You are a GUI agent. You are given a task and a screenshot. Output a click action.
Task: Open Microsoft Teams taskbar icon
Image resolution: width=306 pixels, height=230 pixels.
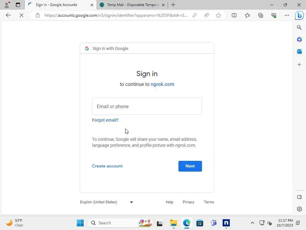(213, 223)
